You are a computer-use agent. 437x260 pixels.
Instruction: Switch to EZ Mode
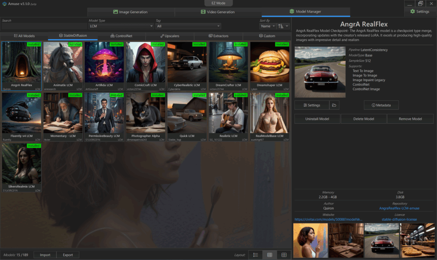click(x=218, y=3)
